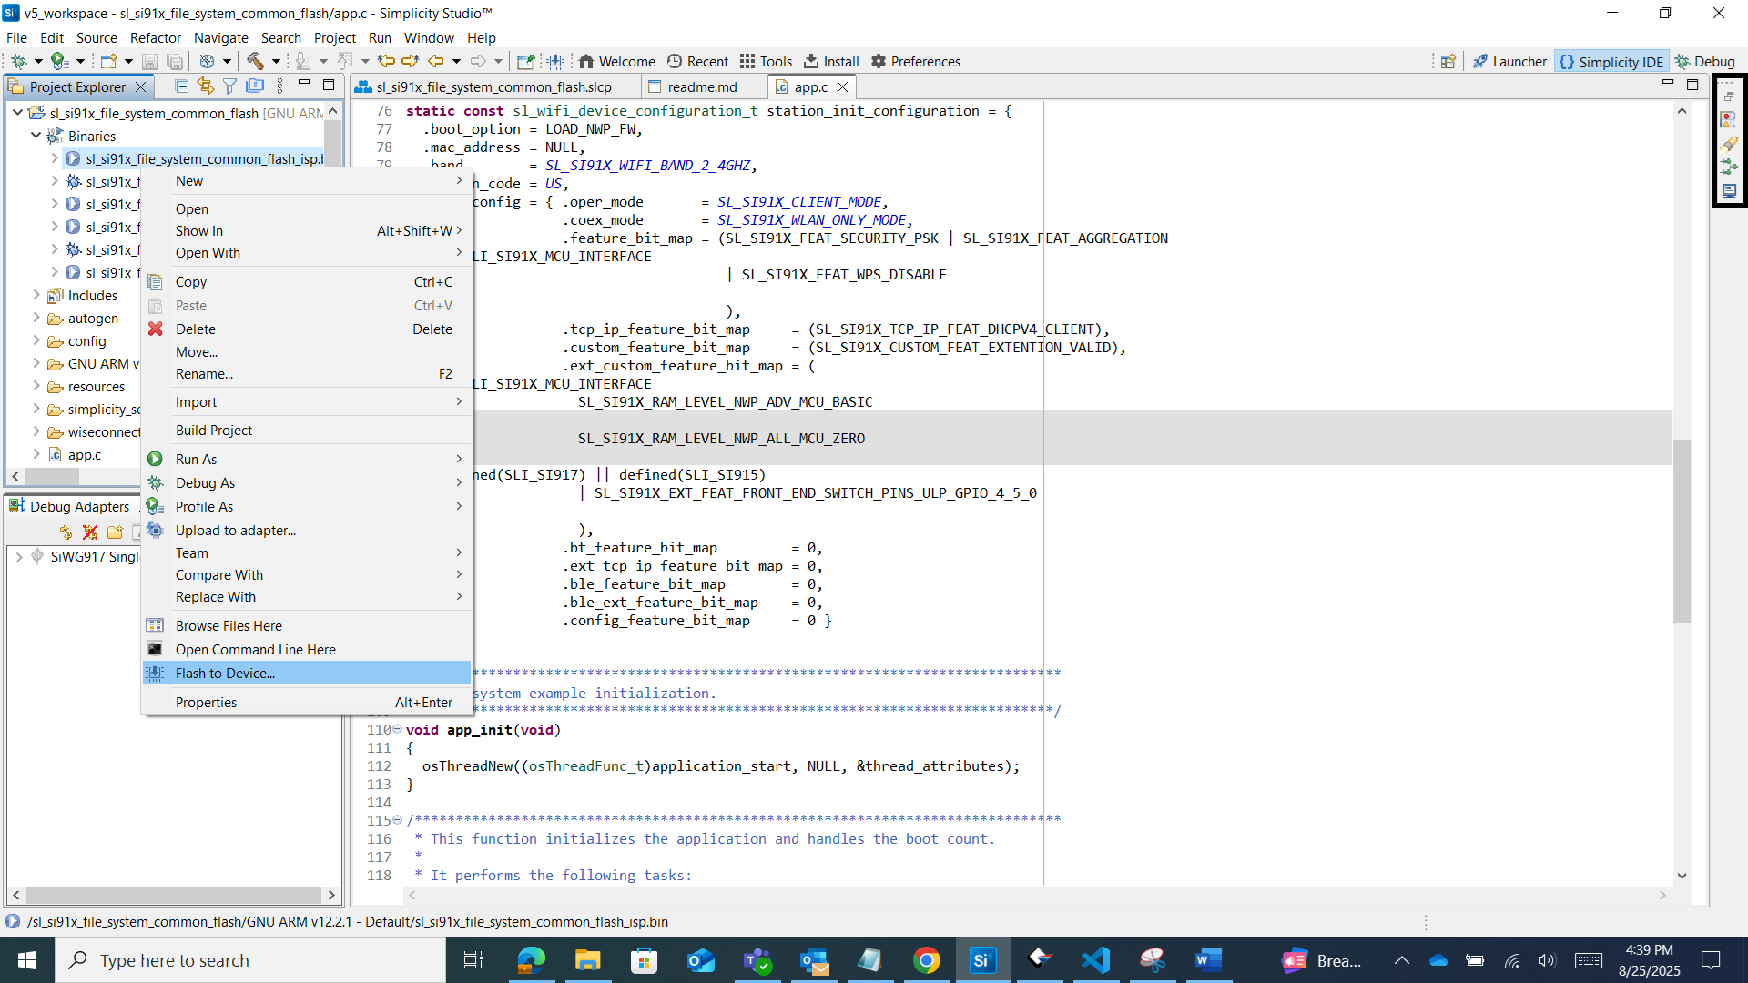This screenshot has height=983, width=1748.
Task: Choose Build Project from context menu
Action: tap(214, 431)
